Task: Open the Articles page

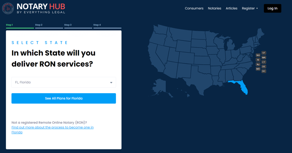Action: pos(231,8)
